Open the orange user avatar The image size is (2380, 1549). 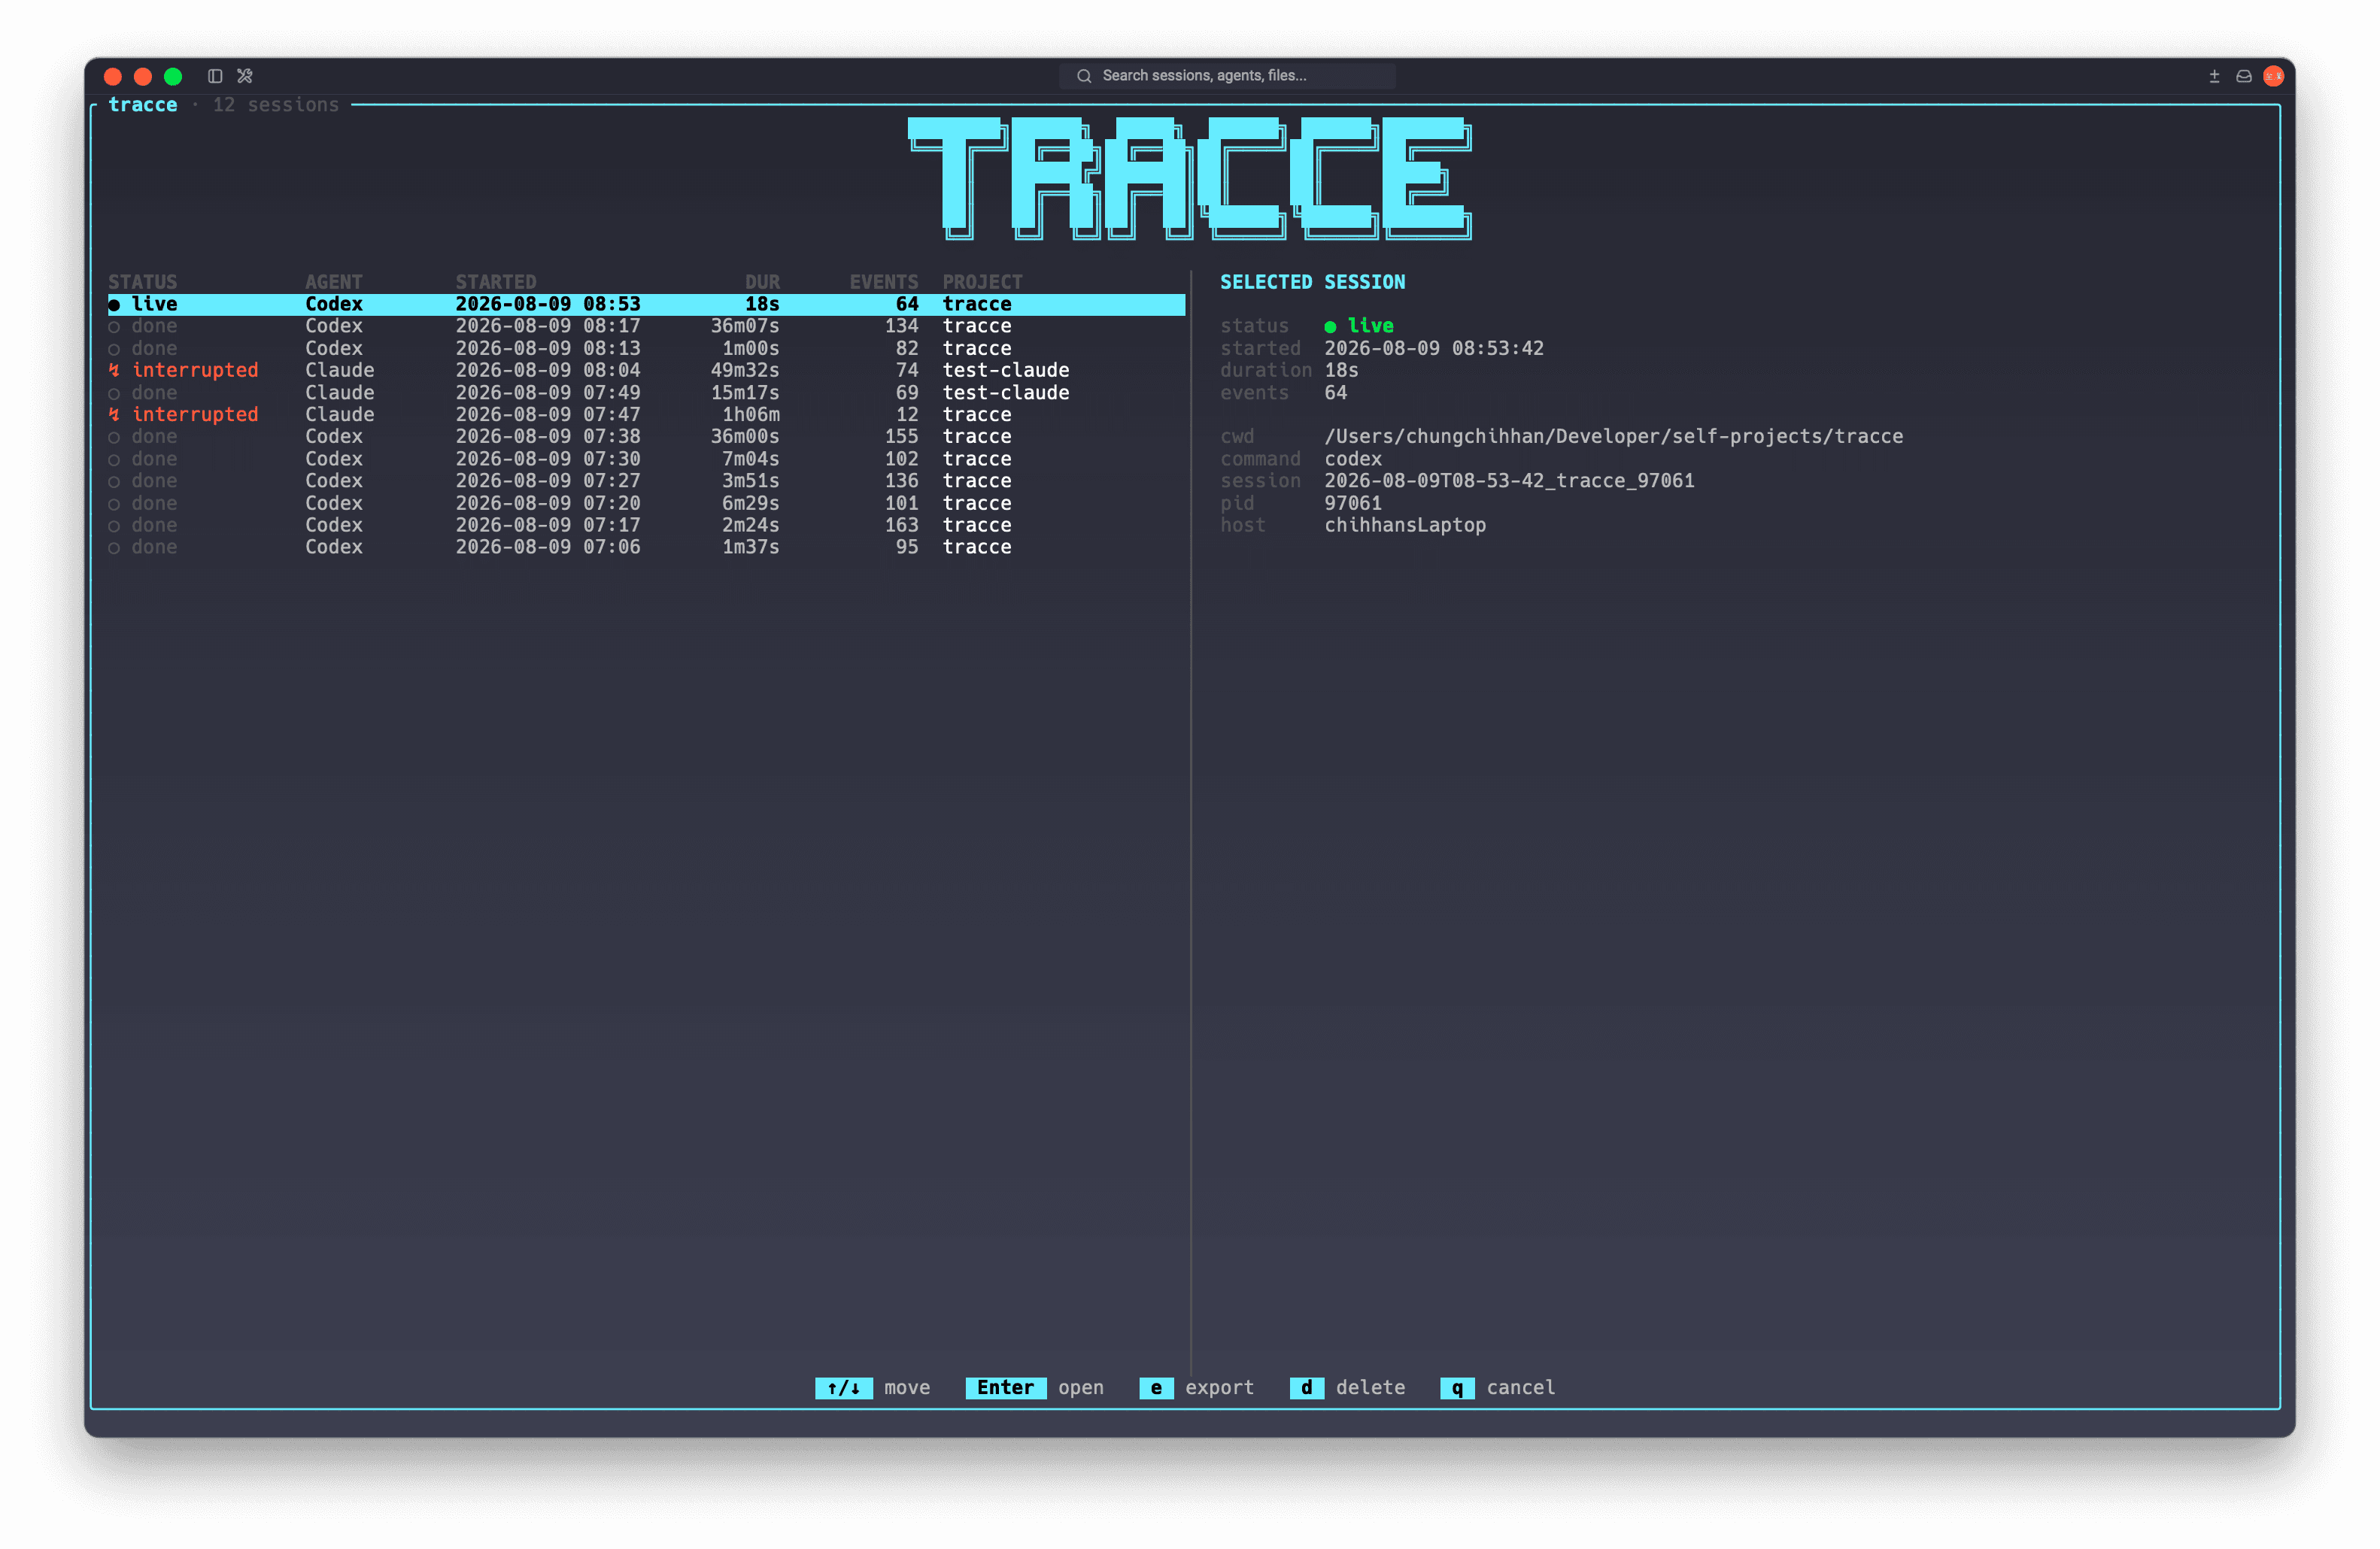pos(2273,76)
